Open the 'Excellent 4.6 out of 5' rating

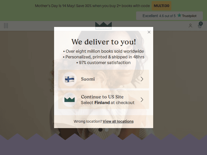pyautogui.click(x=159, y=16)
